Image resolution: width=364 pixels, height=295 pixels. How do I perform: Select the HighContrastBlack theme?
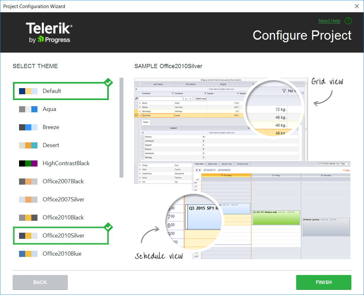[61, 163]
